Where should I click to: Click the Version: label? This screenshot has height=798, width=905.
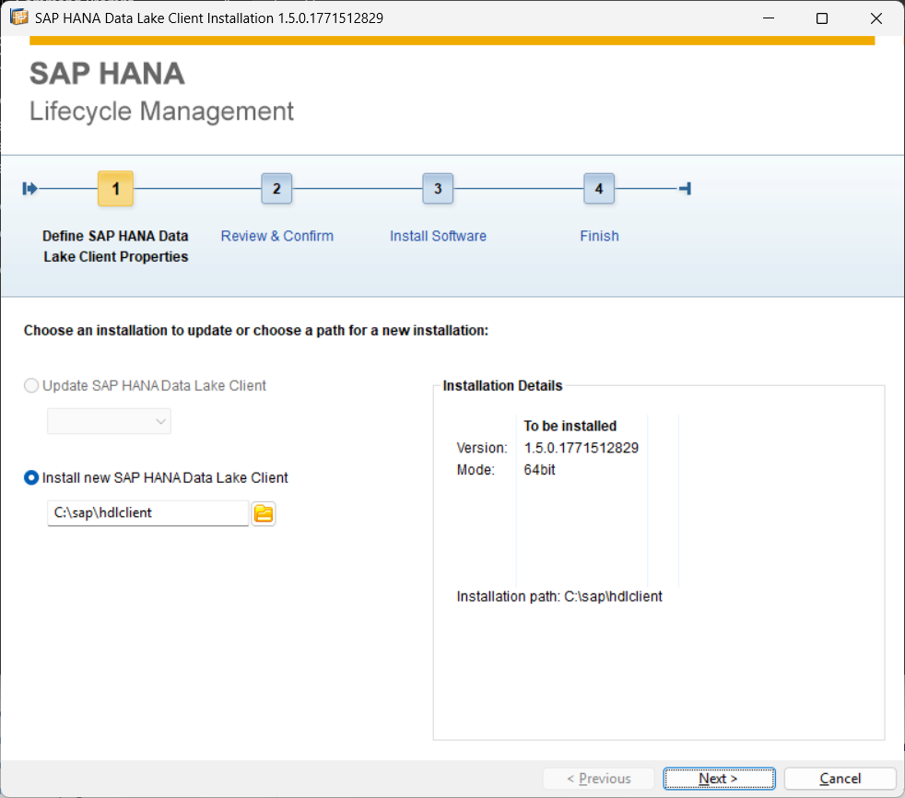click(x=482, y=448)
